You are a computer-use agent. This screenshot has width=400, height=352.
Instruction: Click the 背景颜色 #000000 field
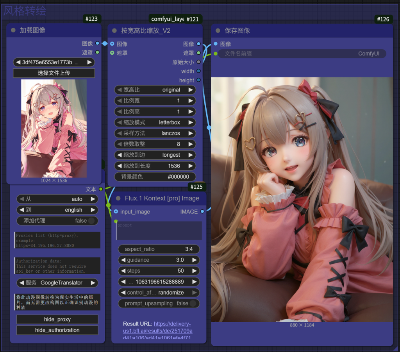point(155,177)
